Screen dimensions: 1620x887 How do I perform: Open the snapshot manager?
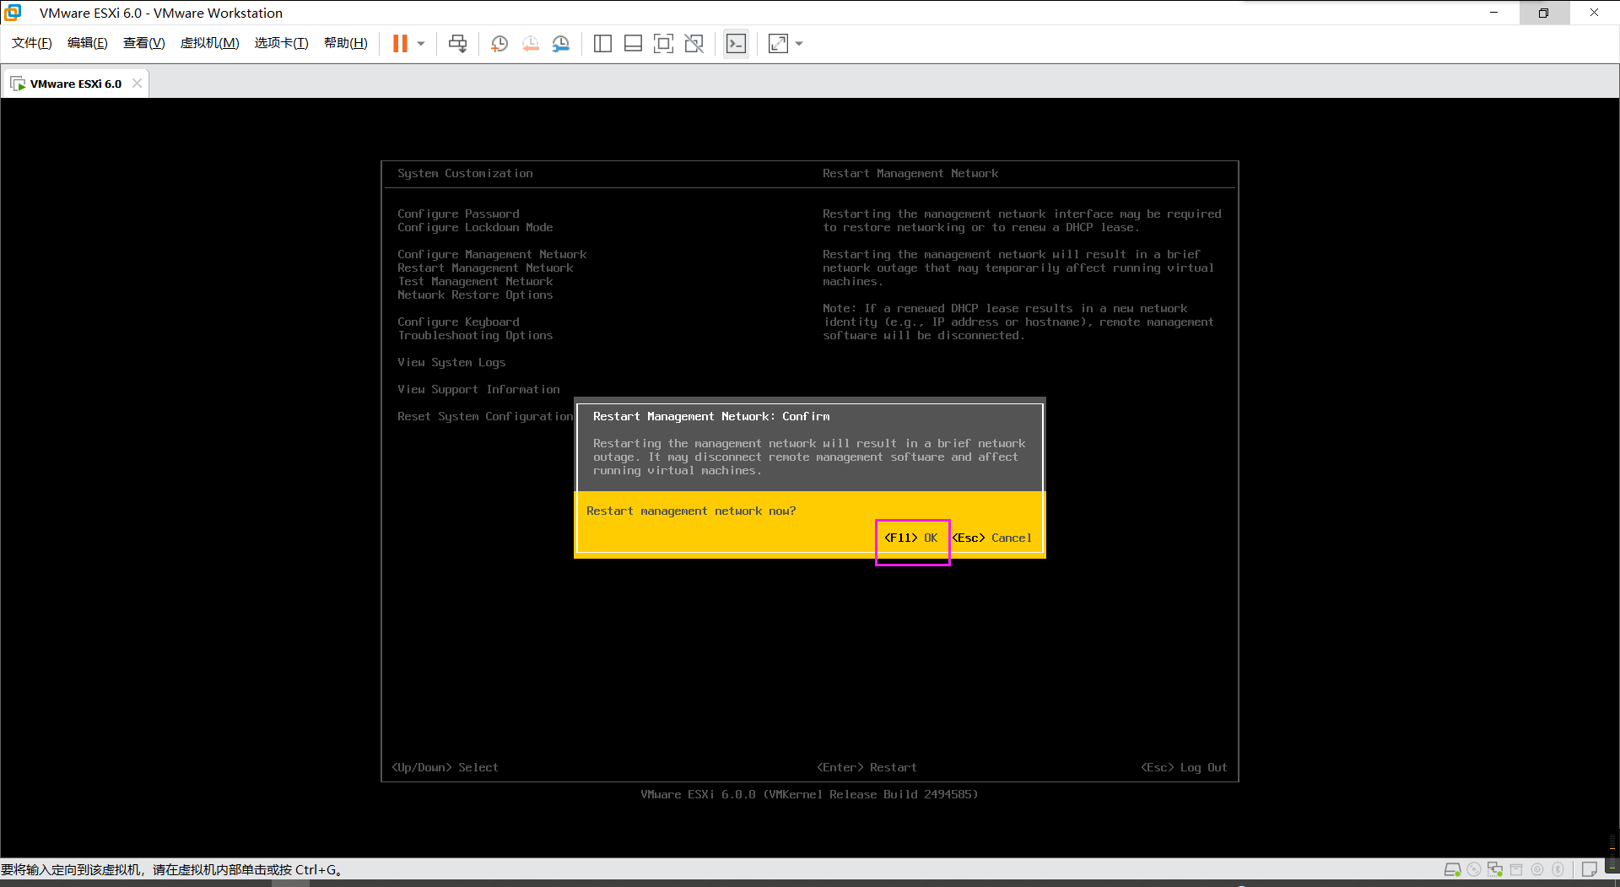pyautogui.click(x=561, y=44)
